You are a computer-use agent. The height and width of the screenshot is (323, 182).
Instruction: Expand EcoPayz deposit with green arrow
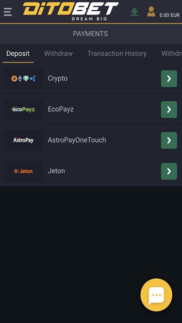coord(169,109)
